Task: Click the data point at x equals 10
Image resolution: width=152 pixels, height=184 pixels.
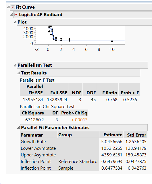Action: [x=112, y=41]
